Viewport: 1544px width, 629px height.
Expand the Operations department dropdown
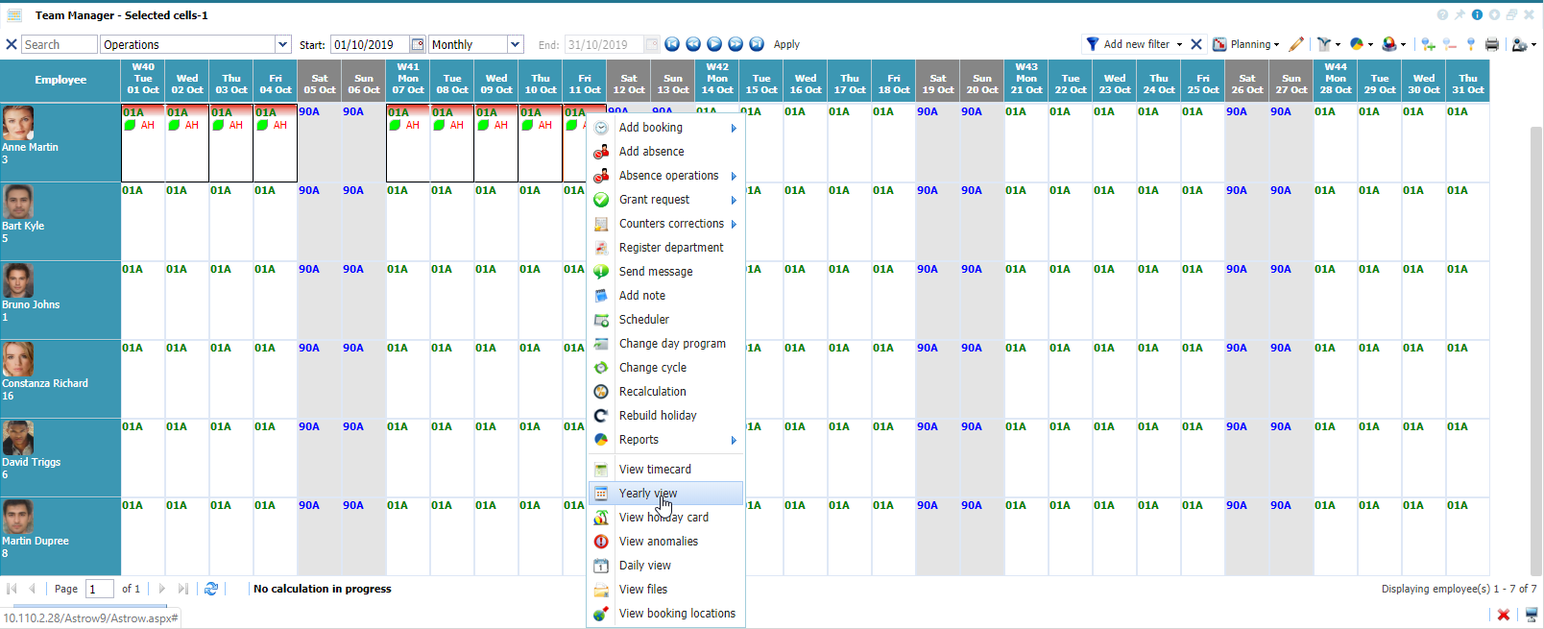point(282,44)
